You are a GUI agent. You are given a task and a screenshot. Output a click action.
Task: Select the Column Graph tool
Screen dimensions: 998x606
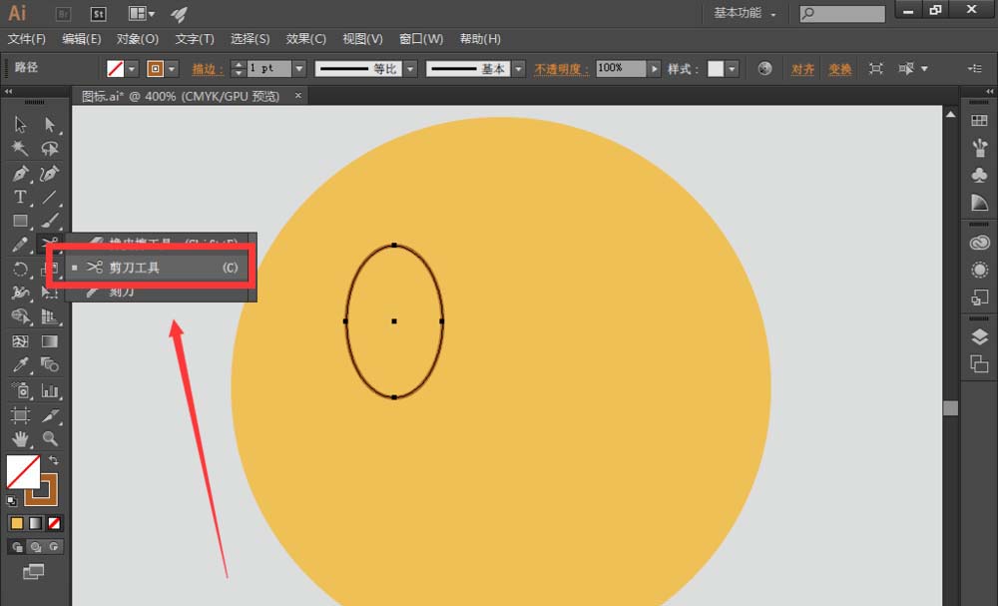pyautogui.click(x=50, y=389)
